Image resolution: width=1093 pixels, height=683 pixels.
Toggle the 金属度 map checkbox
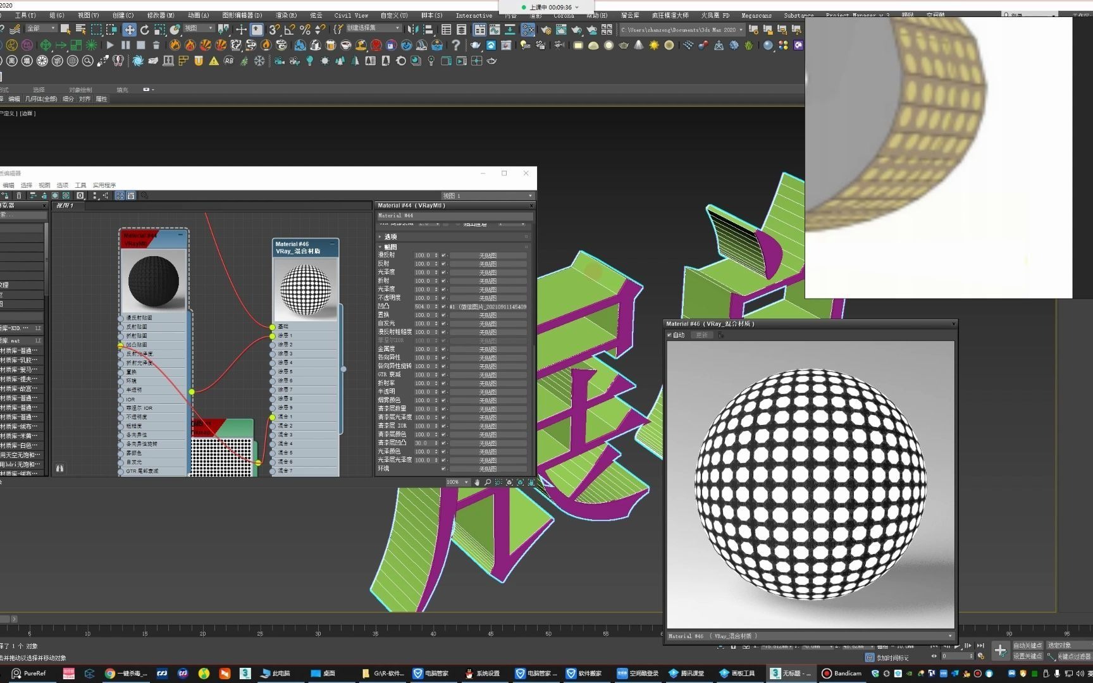[x=443, y=349]
